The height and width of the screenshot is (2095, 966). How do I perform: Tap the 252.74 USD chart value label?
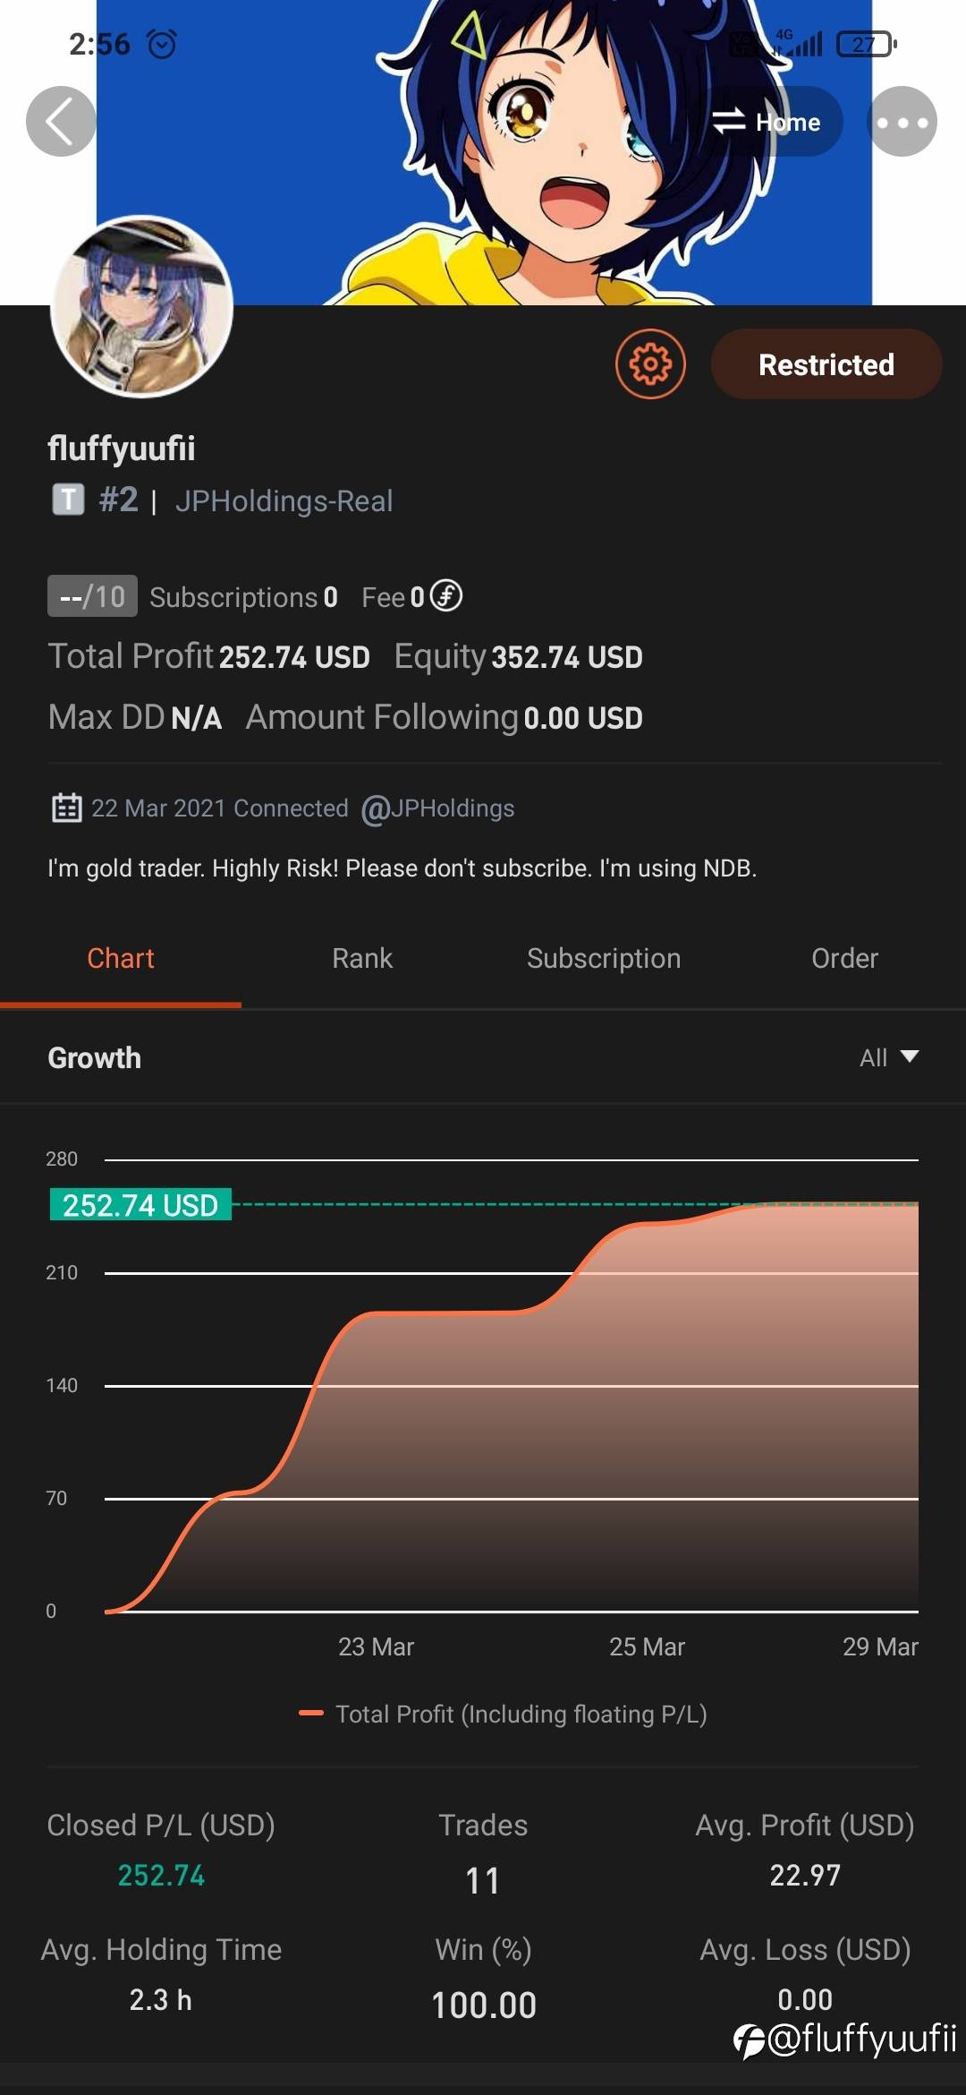140,1205
